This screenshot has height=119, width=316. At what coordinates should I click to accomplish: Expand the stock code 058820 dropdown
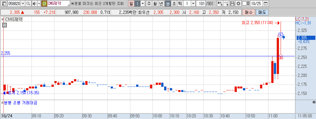23,4
